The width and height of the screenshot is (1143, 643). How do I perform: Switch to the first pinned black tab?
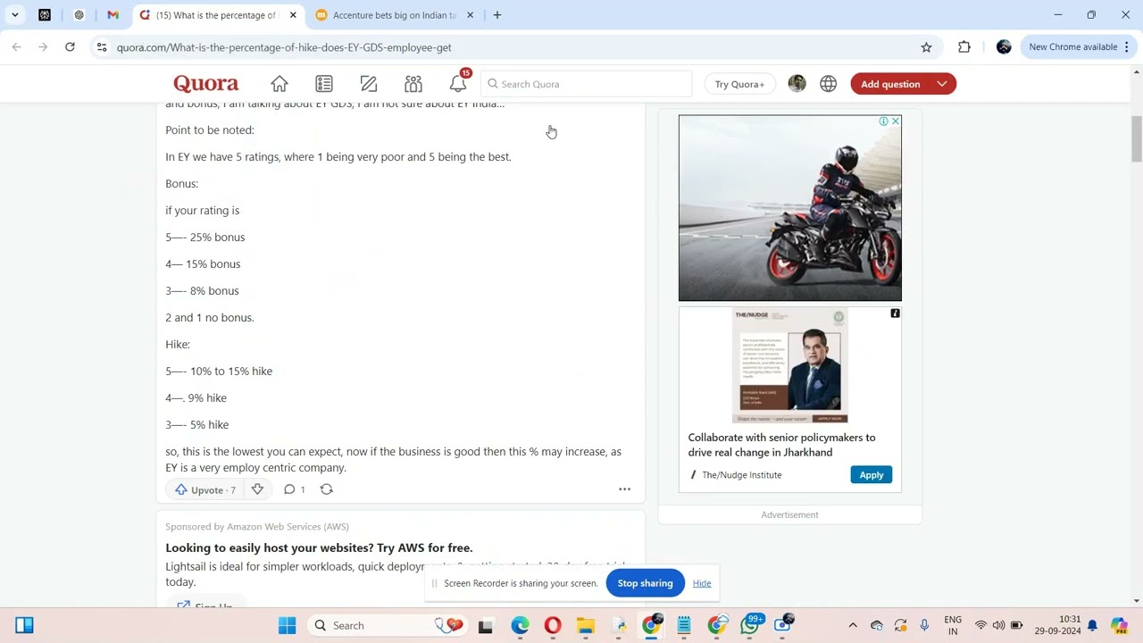pyautogui.click(x=45, y=15)
